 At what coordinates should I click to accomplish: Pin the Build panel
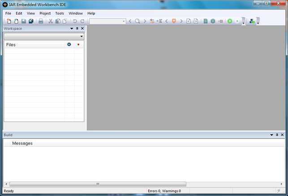pyautogui.click(x=277, y=135)
